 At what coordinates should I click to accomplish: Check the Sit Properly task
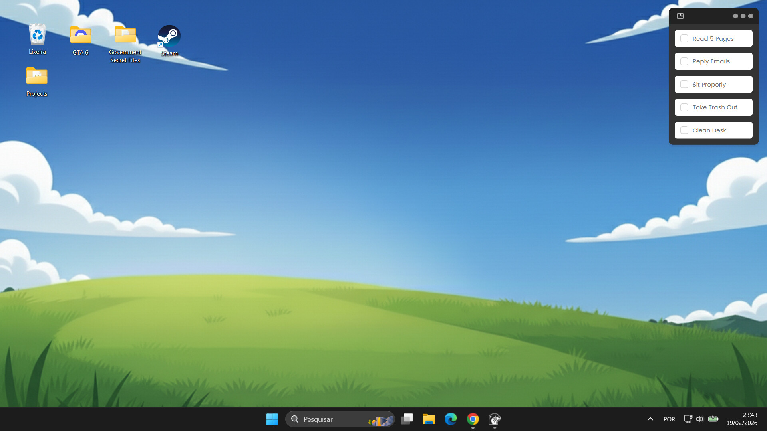(x=684, y=84)
